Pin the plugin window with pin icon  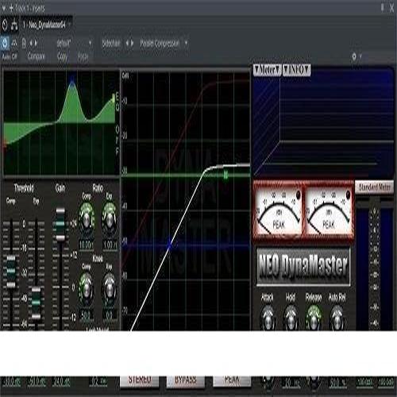coord(382,8)
